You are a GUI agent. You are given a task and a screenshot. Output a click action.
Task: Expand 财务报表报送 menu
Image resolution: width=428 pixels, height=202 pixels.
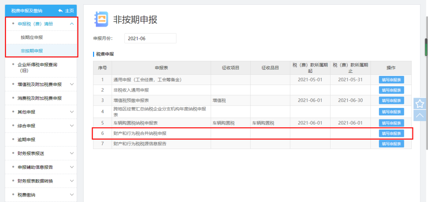click(72, 153)
